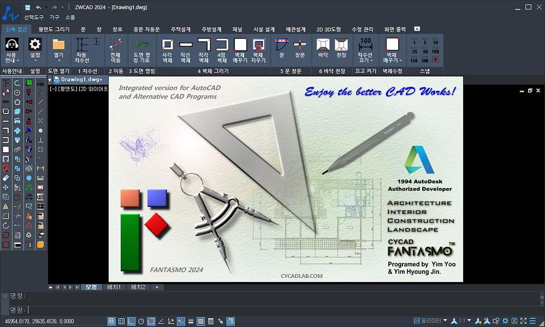Click the orange rounded square icon in the left toolbar

pos(40,245)
